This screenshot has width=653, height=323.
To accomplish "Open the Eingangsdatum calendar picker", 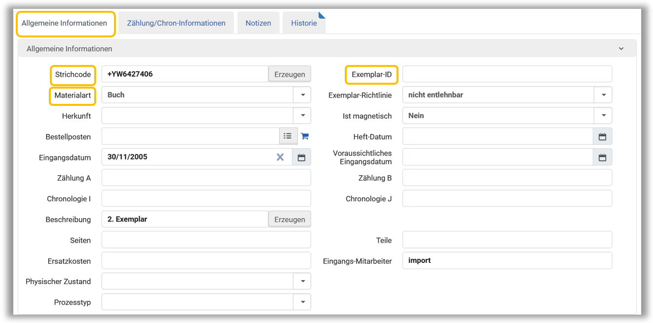I will (x=301, y=158).
